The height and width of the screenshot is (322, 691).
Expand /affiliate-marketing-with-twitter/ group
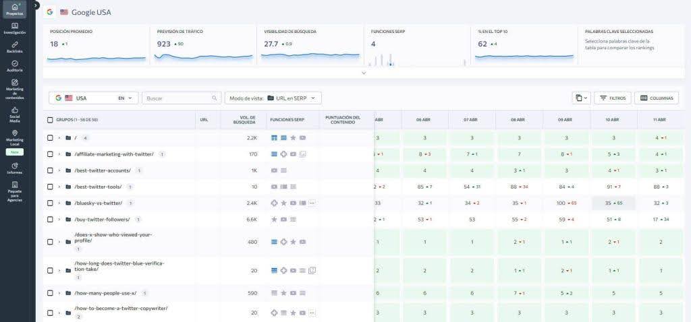pyautogui.click(x=59, y=154)
